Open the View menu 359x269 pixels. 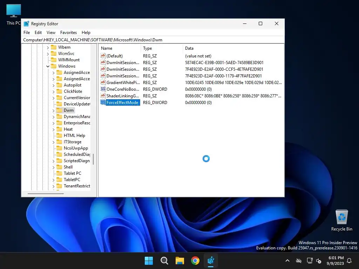pyautogui.click(x=51, y=33)
